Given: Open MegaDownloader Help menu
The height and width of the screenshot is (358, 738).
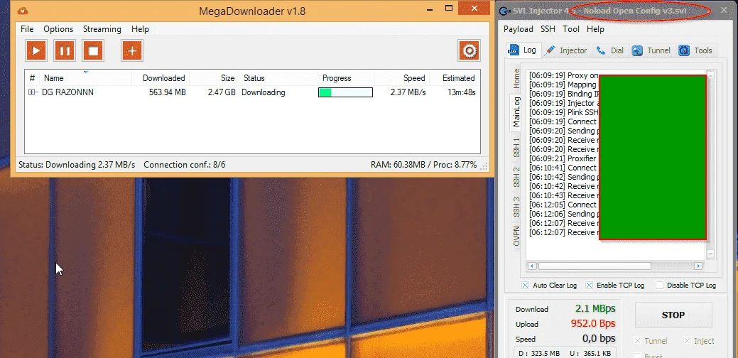Looking at the screenshot, I should (x=140, y=29).
